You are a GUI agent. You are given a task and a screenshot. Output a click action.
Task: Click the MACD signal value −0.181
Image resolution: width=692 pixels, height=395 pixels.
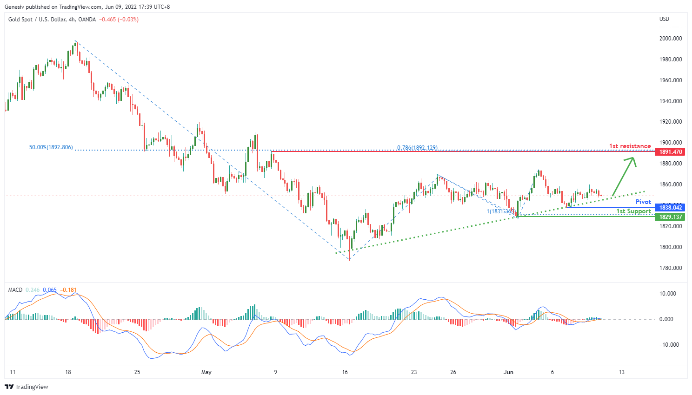point(68,290)
